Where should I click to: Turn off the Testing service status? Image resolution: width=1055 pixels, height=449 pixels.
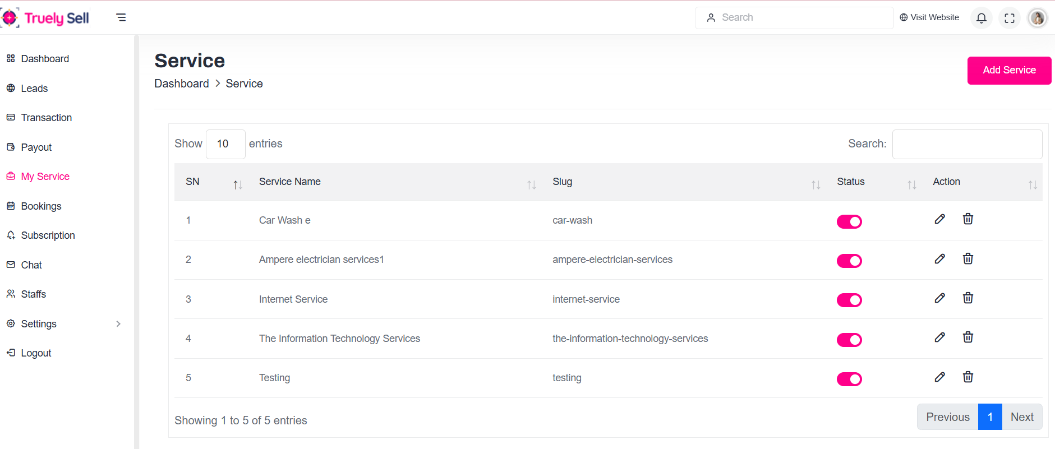[849, 379]
